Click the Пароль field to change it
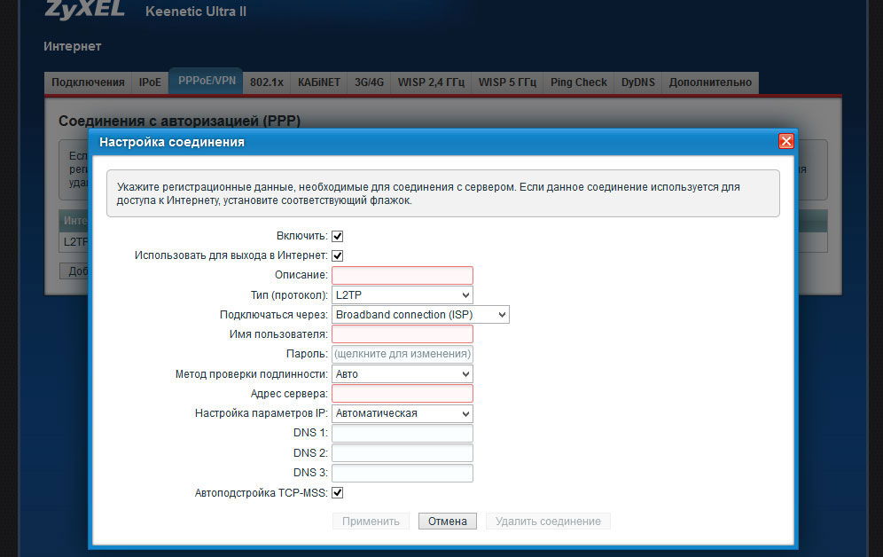This screenshot has height=557, width=883. click(402, 354)
